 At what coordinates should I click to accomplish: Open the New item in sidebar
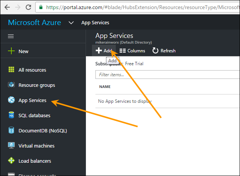coord(43,51)
